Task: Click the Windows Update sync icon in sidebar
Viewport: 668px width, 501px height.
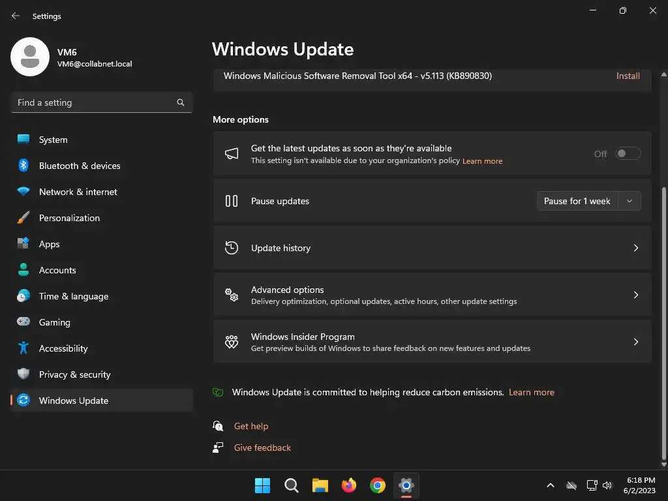Action: (x=23, y=400)
